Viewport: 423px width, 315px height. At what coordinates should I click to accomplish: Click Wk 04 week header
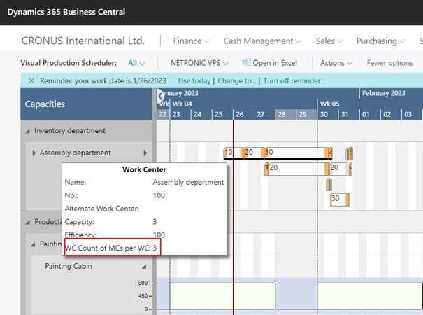point(182,104)
